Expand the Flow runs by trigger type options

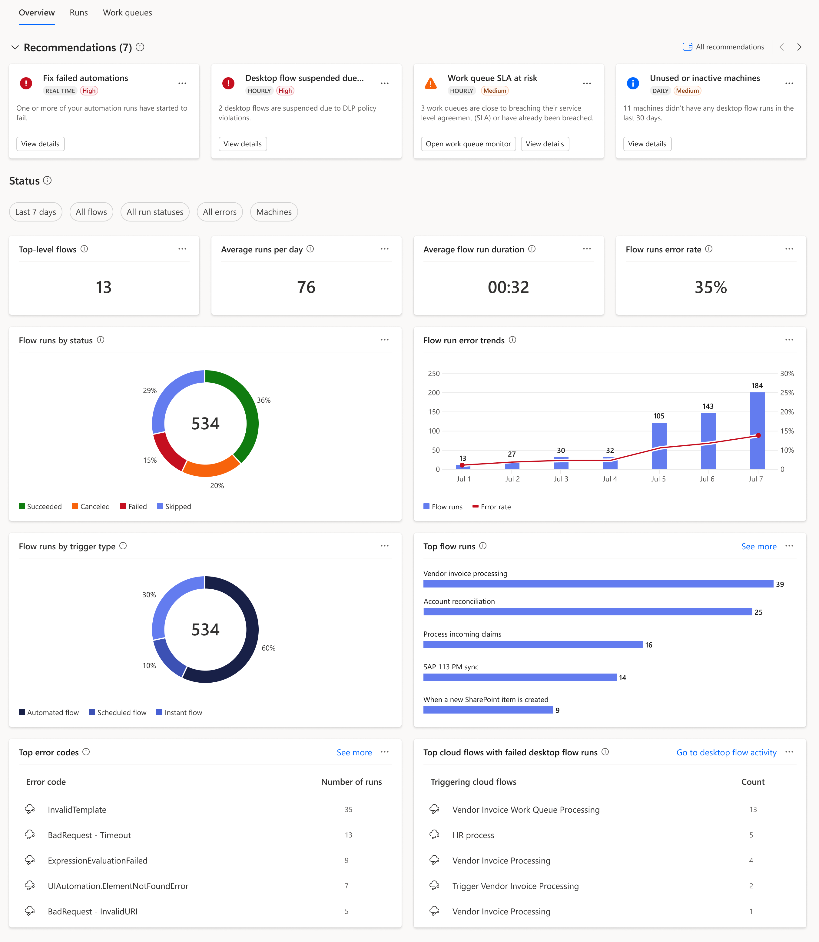pyautogui.click(x=385, y=545)
